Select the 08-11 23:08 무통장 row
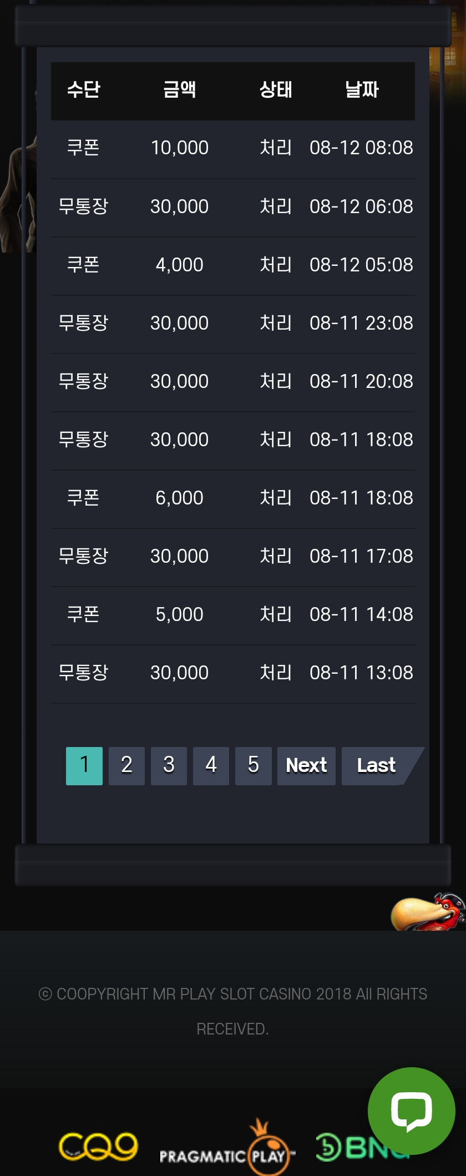 [233, 323]
